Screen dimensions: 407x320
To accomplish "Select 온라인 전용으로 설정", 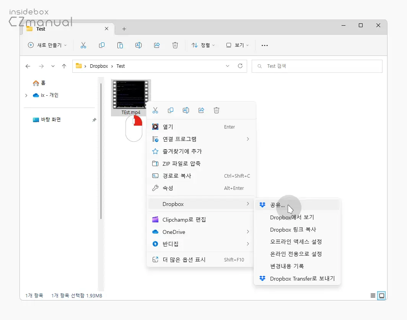I will 297,254.
